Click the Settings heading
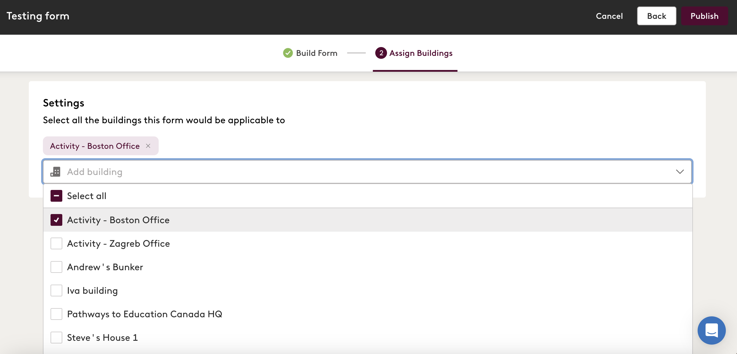This screenshot has width=737, height=354. pos(63,103)
